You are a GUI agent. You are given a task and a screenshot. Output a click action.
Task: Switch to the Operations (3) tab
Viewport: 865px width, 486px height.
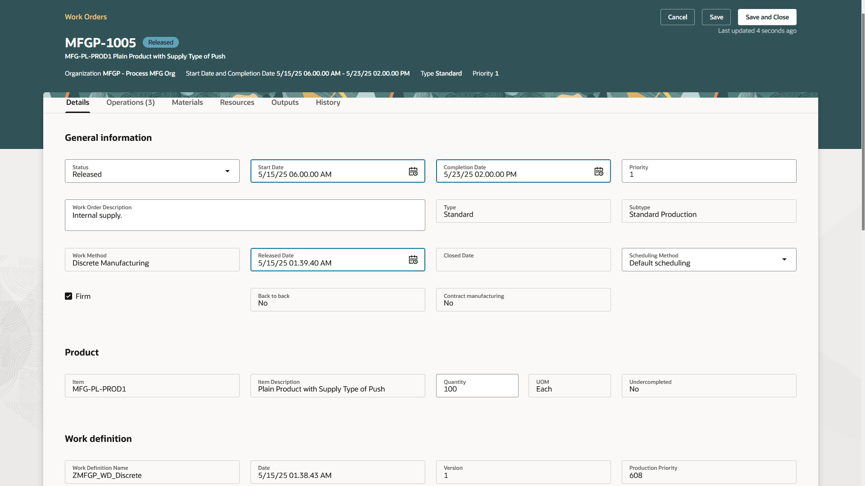coord(130,103)
